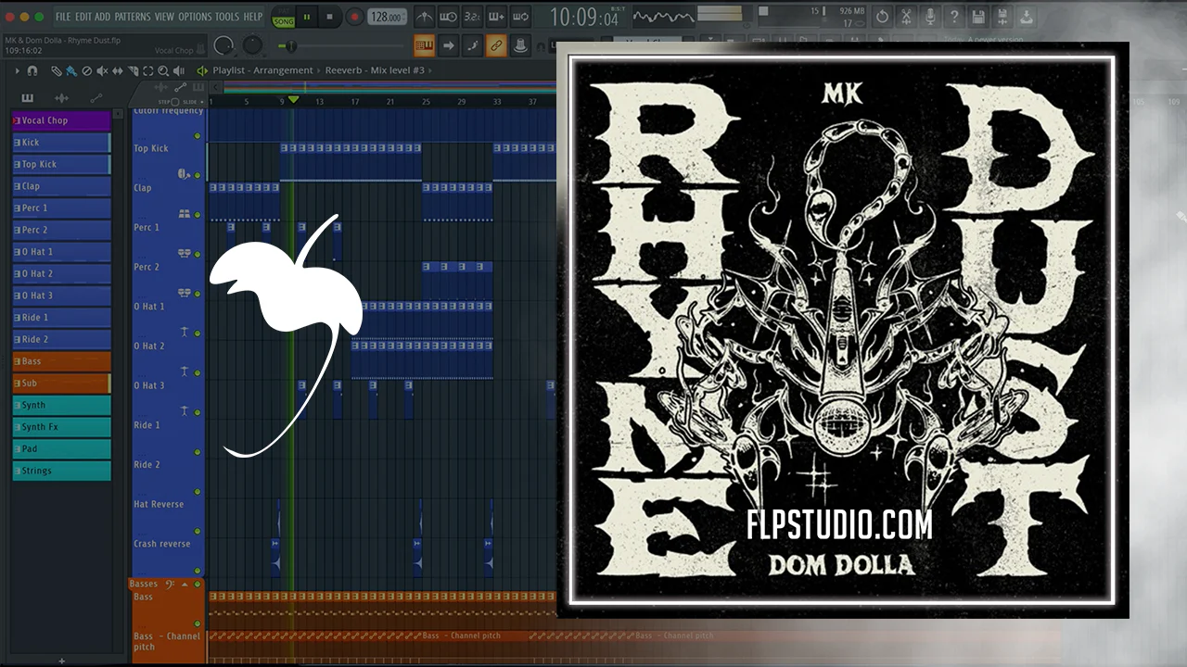Select the playlist slice tool

(x=133, y=70)
